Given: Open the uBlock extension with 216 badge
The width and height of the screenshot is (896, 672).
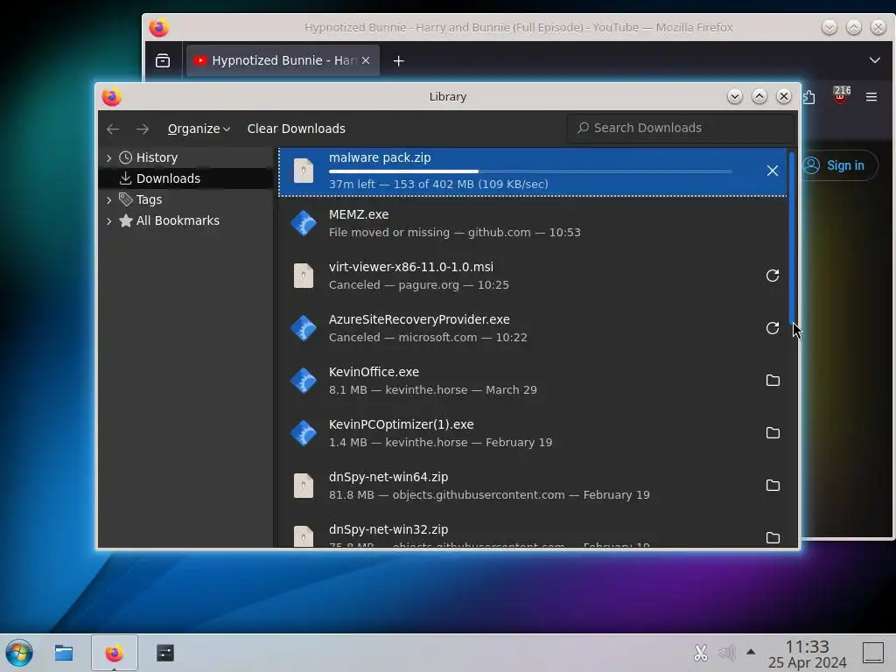Looking at the screenshot, I should point(840,96).
